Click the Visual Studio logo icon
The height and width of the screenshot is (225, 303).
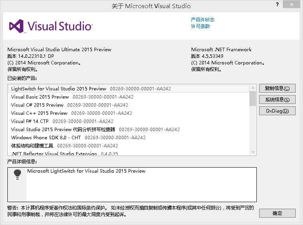(x=16, y=26)
